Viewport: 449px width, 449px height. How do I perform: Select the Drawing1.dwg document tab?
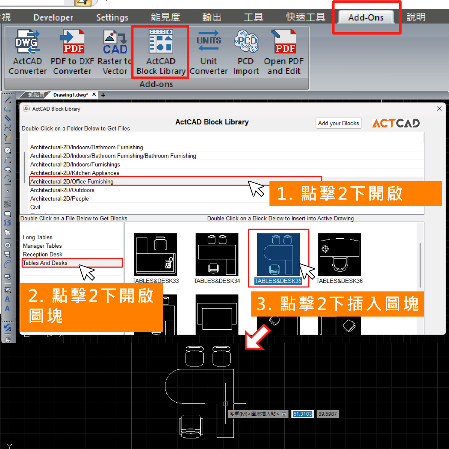(71, 95)
